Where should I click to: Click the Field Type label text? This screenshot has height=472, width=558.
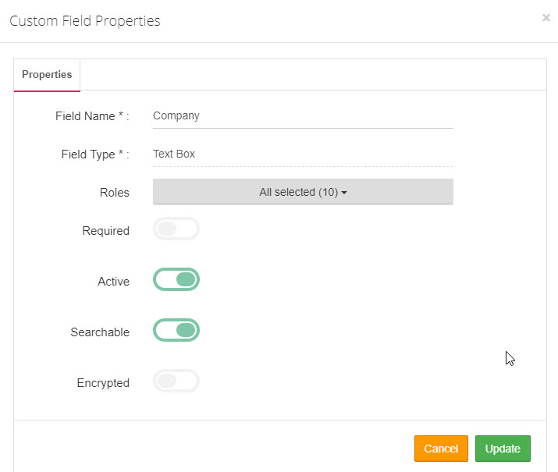tap(94, 154)
